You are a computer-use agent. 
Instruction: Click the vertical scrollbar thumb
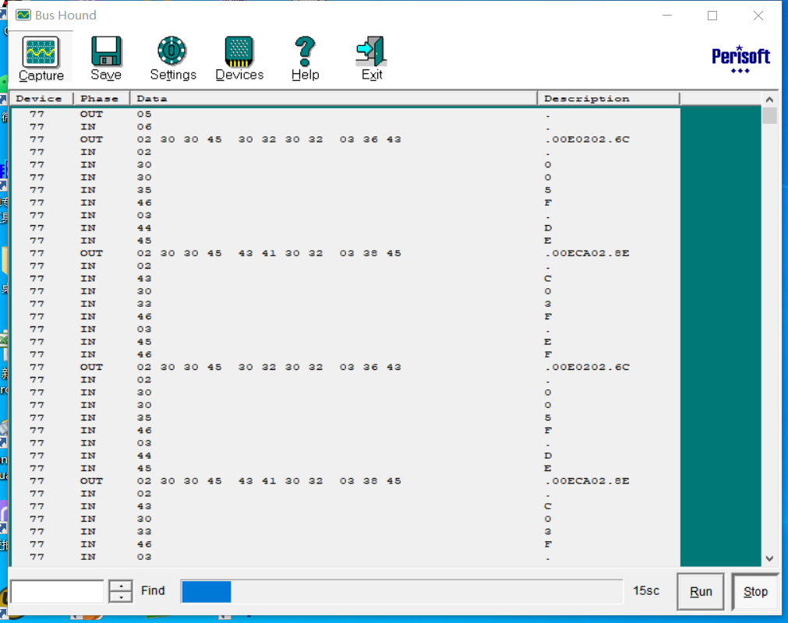tap(769, 115)
